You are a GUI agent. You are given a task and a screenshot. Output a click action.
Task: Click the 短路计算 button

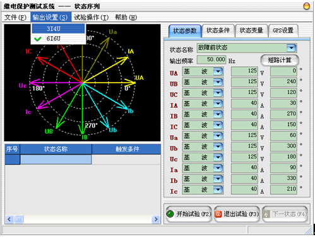tap(280, 61)
